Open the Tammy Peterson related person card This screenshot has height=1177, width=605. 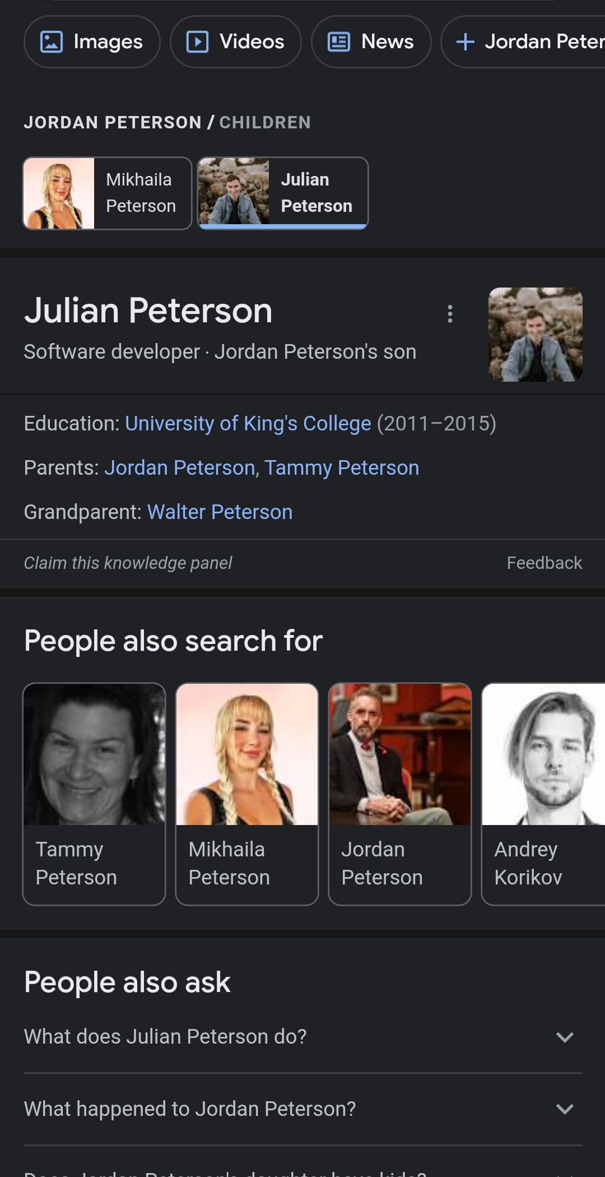coord(94,794)
